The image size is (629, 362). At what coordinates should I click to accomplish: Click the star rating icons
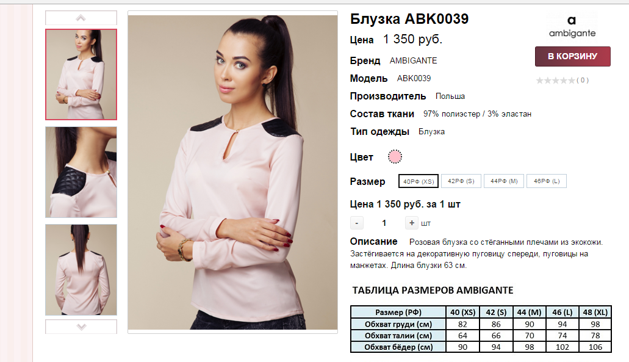(x=556, y=81)
